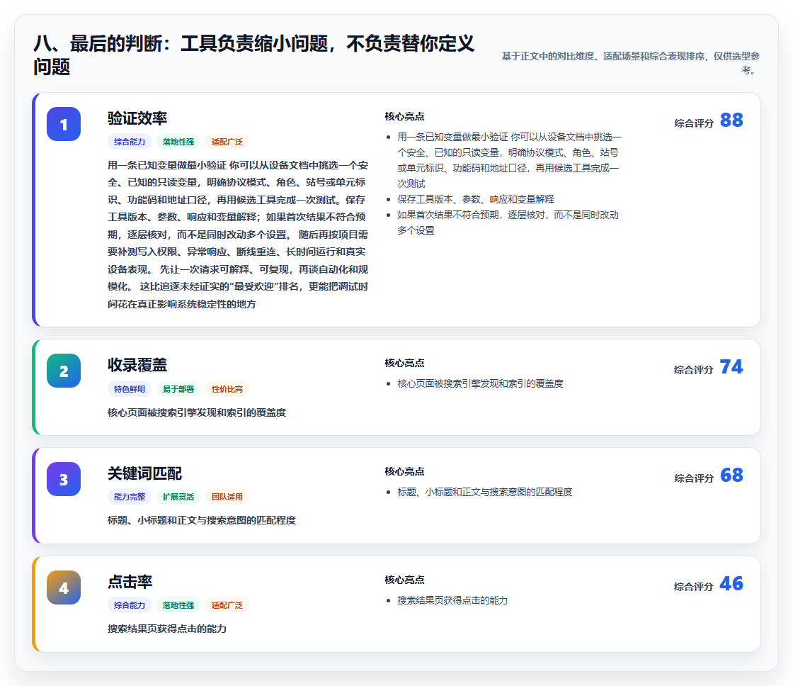This screenshot has height=686, width=793.
Task: Click the 适配广泛 tag under 验证效率
Action: click(x=227, y=142)
